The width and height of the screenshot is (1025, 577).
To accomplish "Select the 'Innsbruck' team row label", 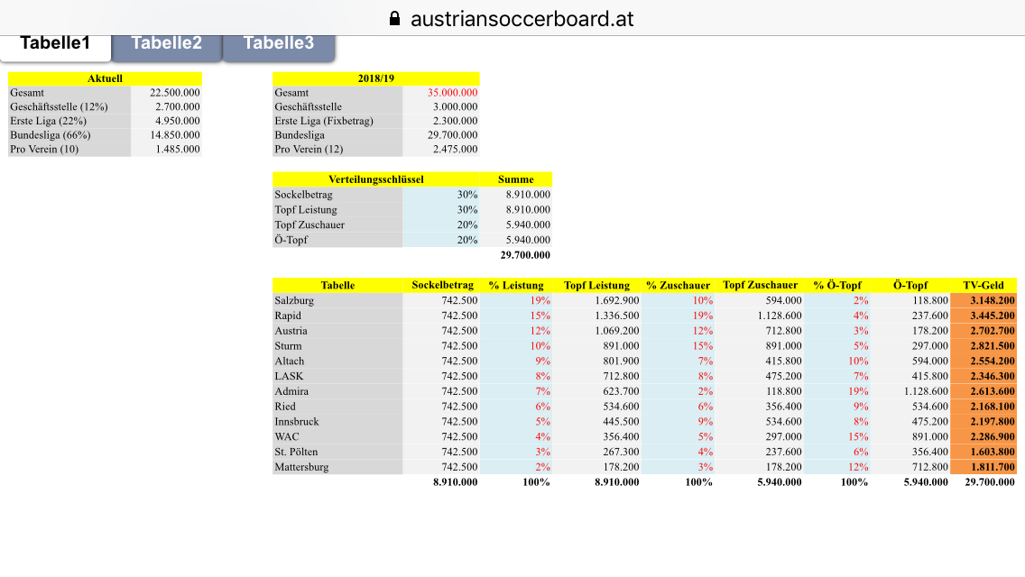I will click(x=297, y=421).
